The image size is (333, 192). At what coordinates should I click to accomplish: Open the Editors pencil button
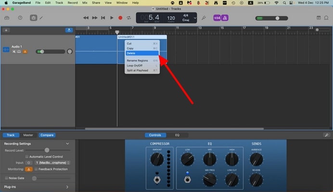pyautogui.click(x=41, y=18)
